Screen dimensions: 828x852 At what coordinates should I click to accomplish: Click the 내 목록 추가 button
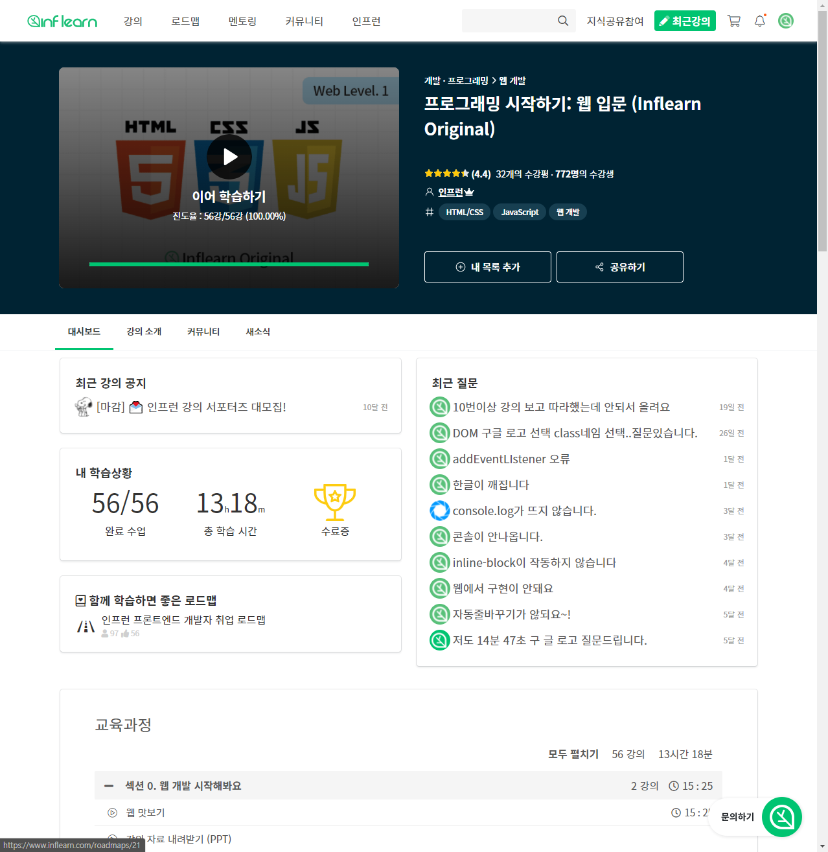[x=488, y=267]
